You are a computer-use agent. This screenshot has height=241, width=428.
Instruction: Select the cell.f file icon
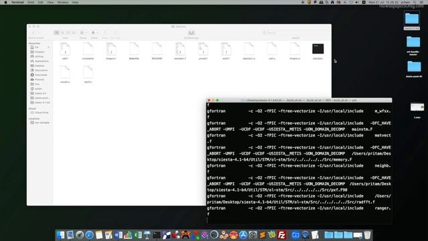pos(65,50)
